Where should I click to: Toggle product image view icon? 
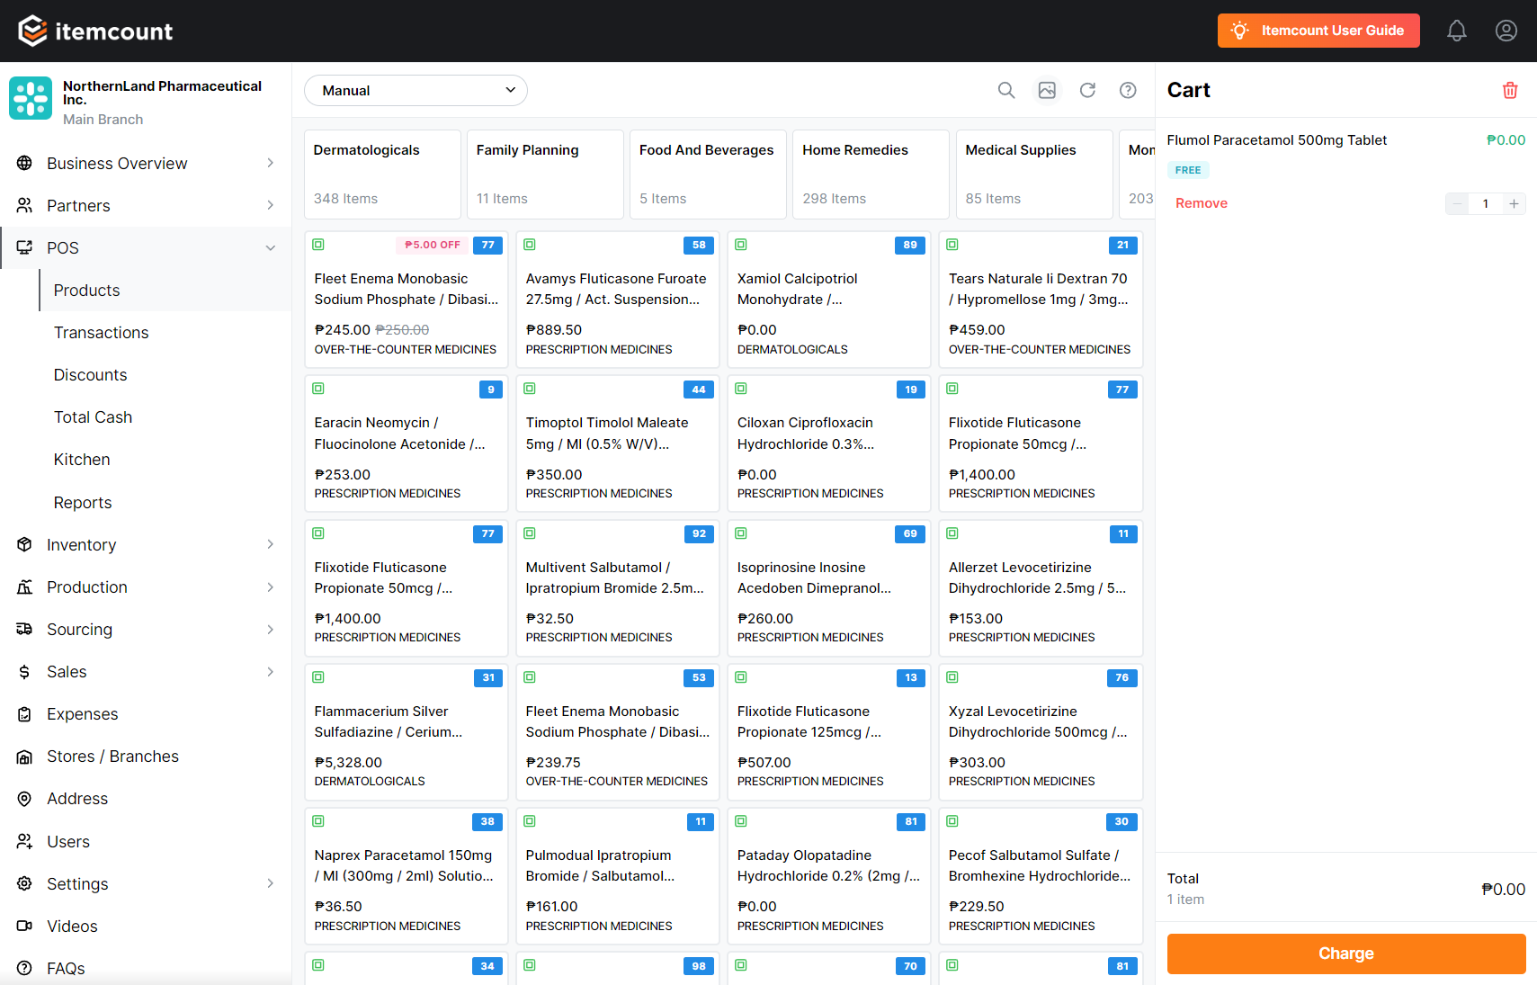[x=1047, y=90]
